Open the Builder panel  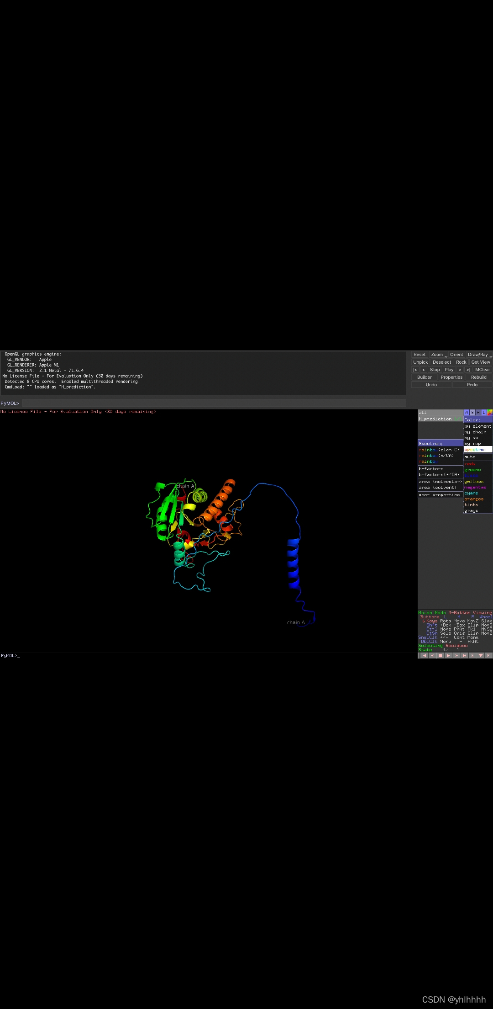tap(425, 377)
